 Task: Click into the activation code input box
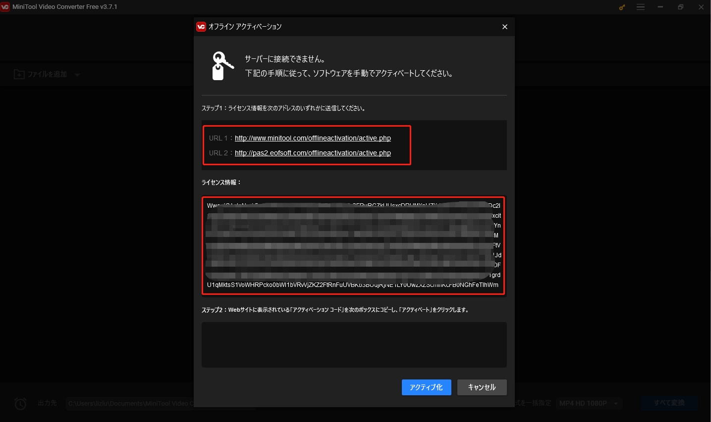click(354, 345)
